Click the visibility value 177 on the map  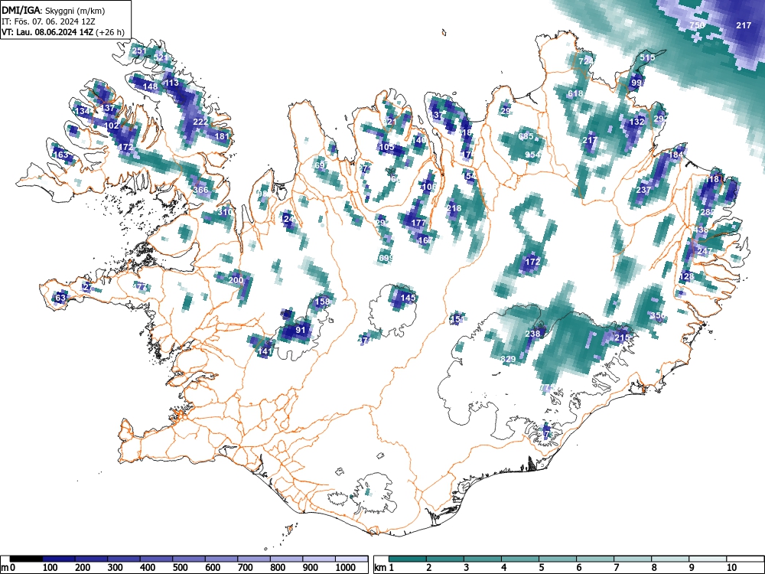(x=418, y=223)
